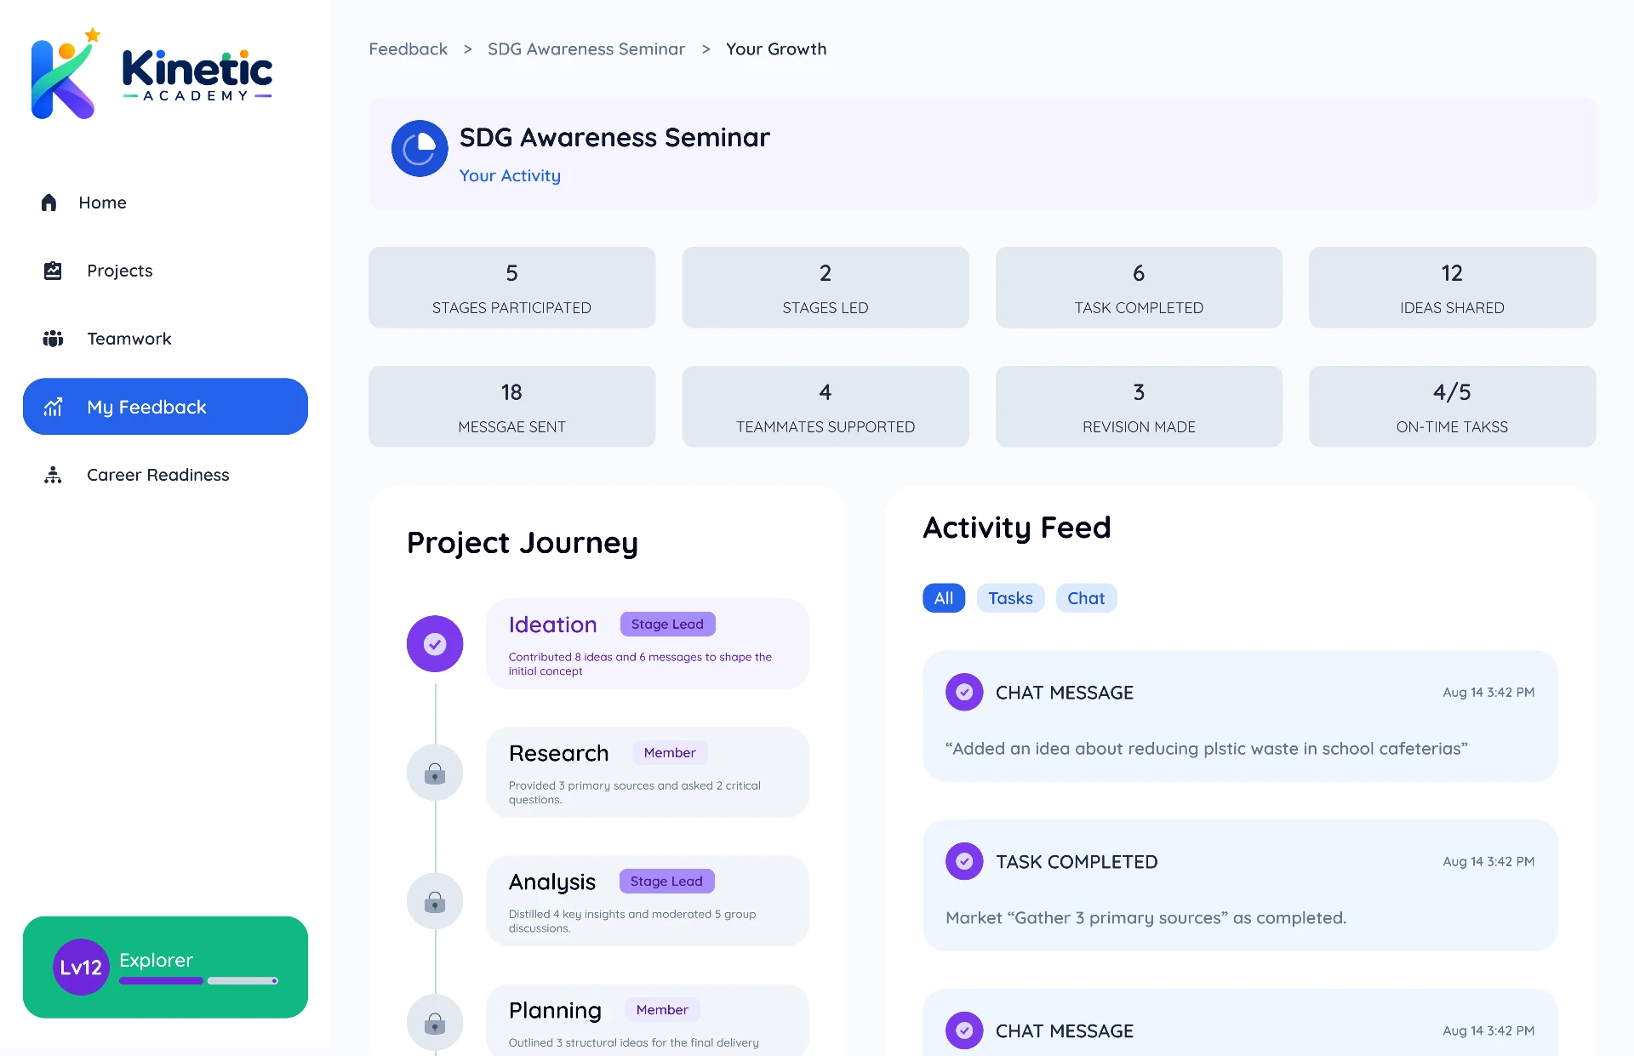Screen dimensions: 1634x1056
Task: Click the Stages Participated stat card
Action: point(511,288)
